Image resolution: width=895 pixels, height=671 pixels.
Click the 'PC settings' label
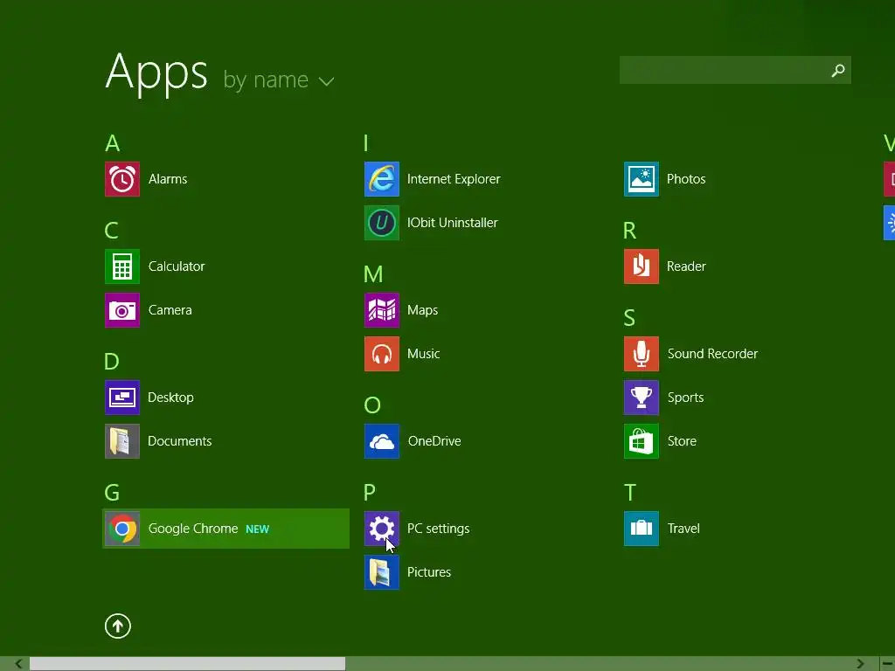(439, 529)
